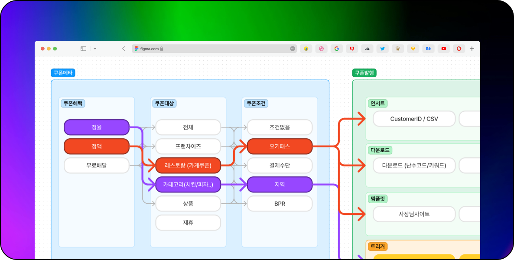Select the CustomerID / CSV node
Viewport: 514px width, 260px height.
414,119
